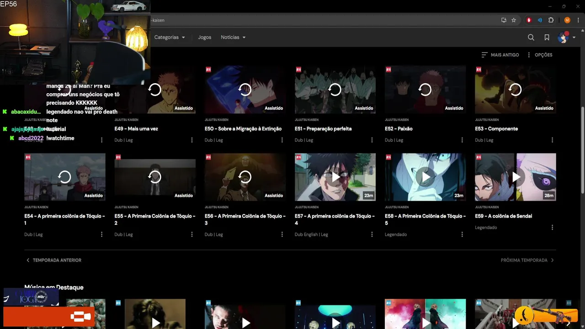Play the second featured music video
This screenshot has height=329, width=585.
click(156, 323)
